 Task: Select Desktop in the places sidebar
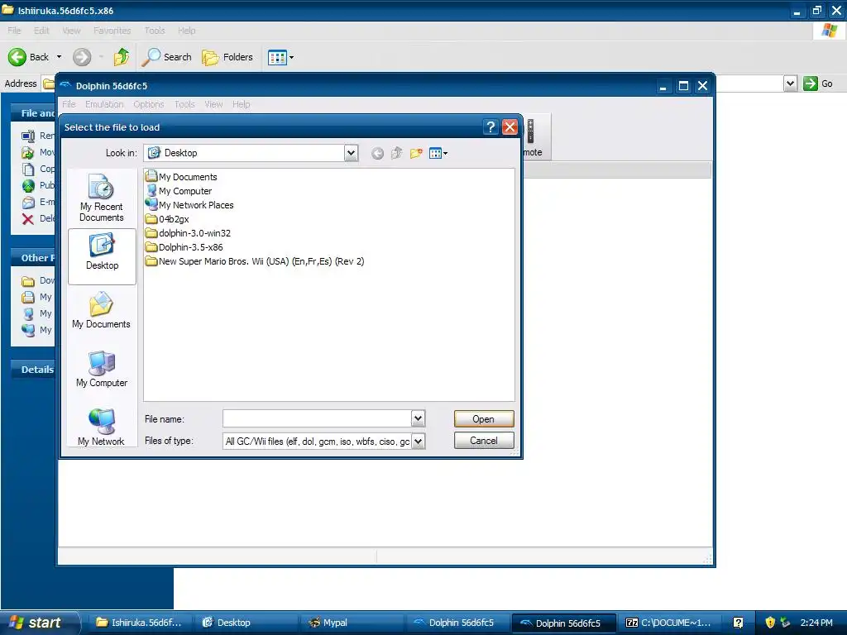pyautogui.click(x=102, y=256)
